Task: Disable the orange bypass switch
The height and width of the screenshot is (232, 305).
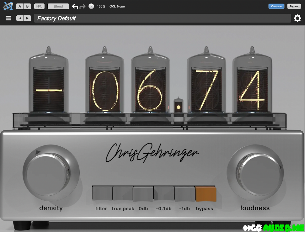Action: coord(206,194)
